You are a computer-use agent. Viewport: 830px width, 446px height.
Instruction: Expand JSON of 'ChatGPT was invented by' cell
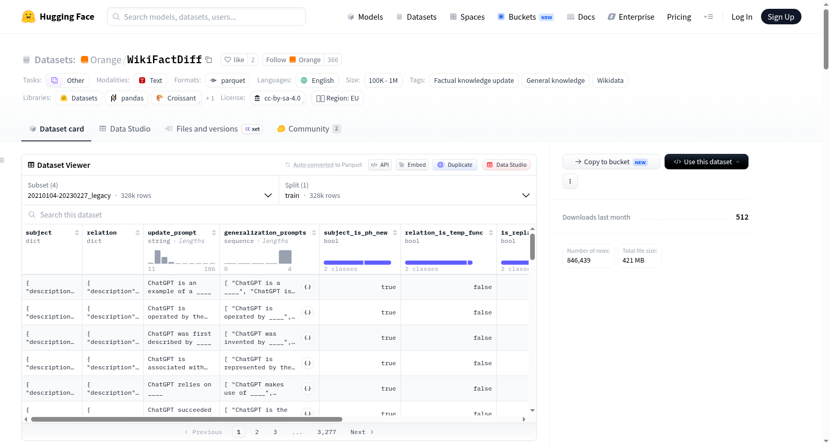(x=308, y=338)
